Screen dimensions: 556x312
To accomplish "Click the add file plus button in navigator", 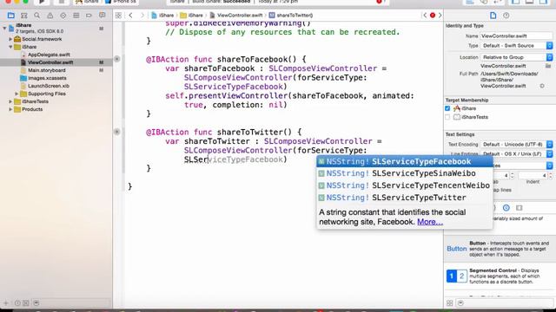I will pyautogui.click(x=5, y=303).
